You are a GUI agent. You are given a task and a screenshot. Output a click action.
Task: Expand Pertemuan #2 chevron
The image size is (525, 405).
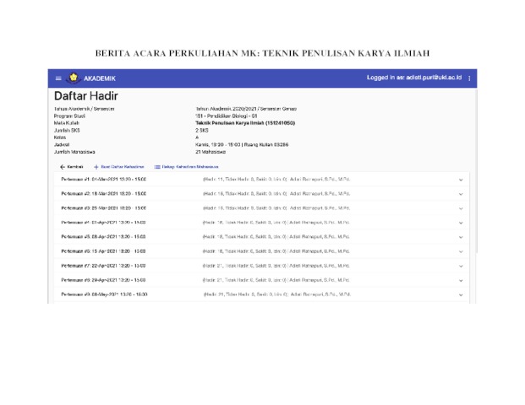tap(461, 194)
